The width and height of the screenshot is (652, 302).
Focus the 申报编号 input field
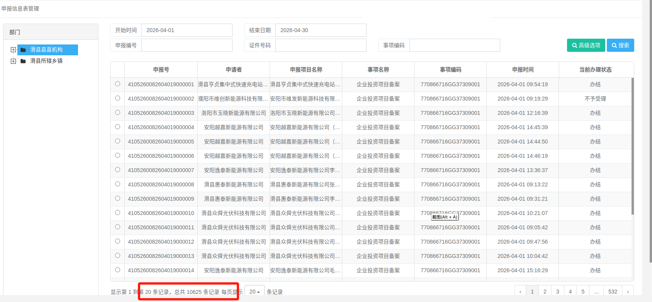[187, 45]
